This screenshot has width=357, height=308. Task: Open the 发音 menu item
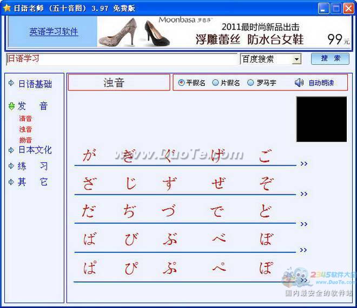32,106
